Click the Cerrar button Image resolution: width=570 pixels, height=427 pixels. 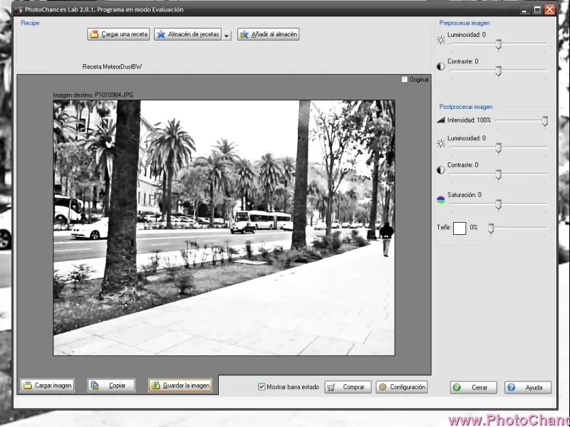pyautogui.click(x=473, y=387)
